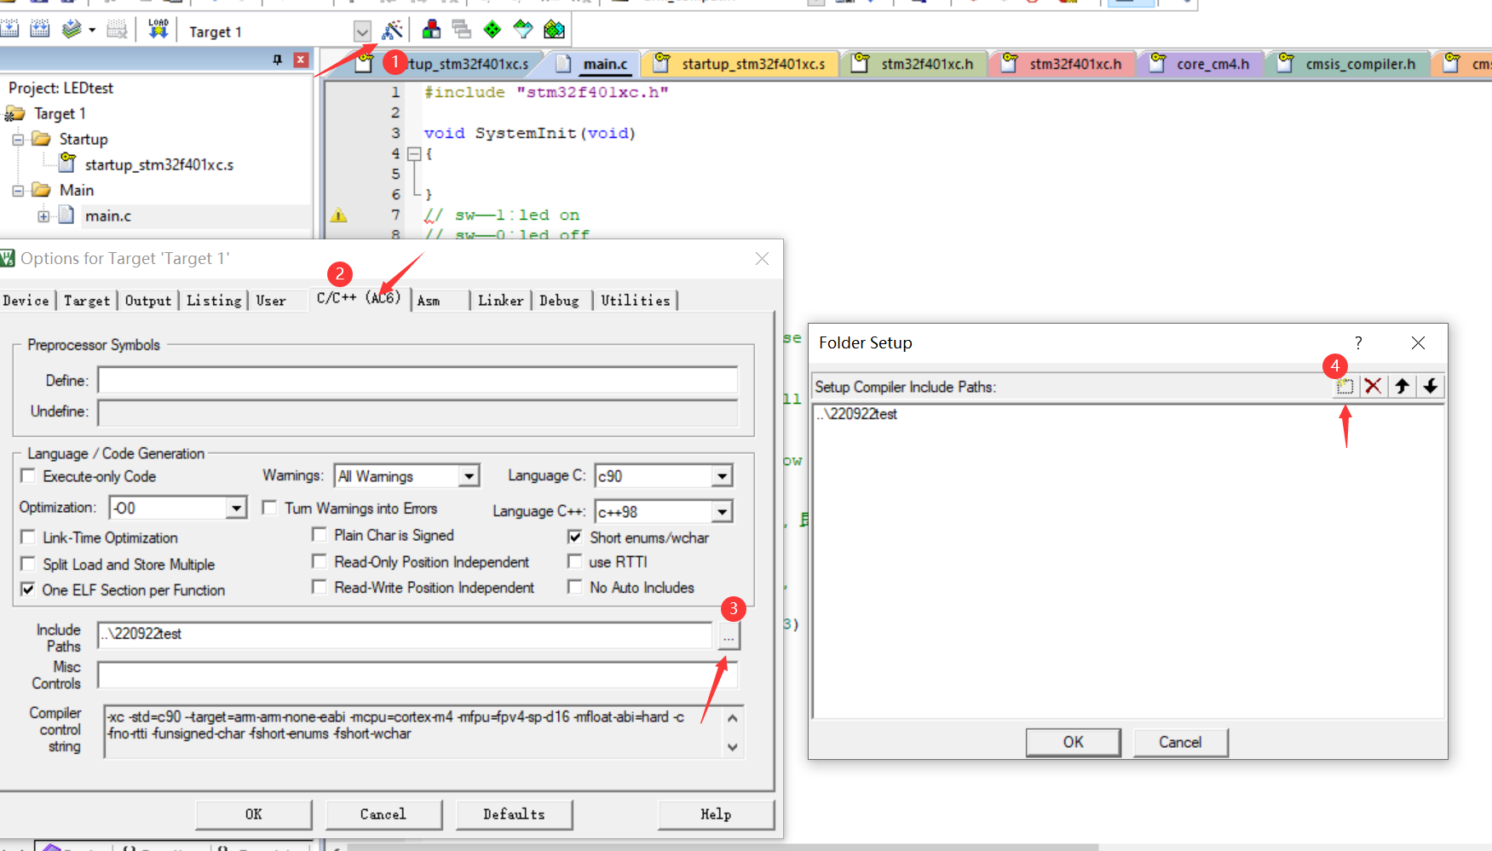This screenshot has height=851, width=1492.
Task: Toggle use RTTI checkbox
Action: [x=575, y=561]
